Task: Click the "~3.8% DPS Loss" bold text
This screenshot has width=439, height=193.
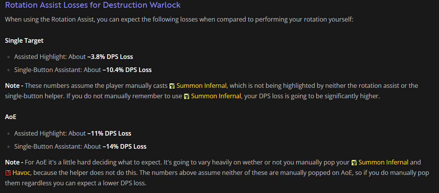Action: tap(110, 57)
